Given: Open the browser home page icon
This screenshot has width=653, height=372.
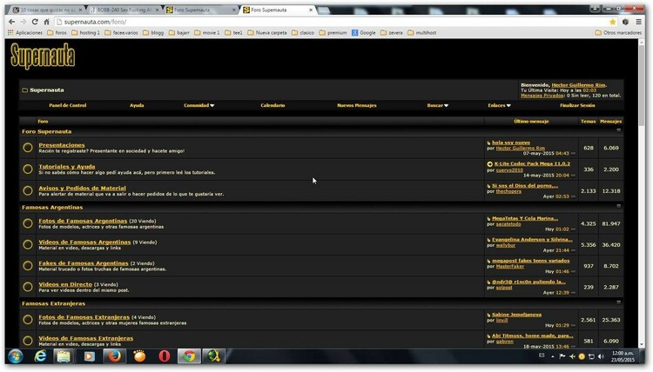Looking at the screenshot, I should click(47, 22).
